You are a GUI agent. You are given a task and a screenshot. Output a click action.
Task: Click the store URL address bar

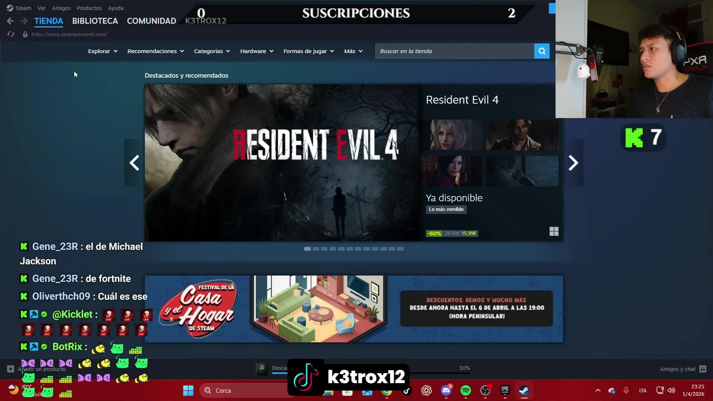(69, 35)
